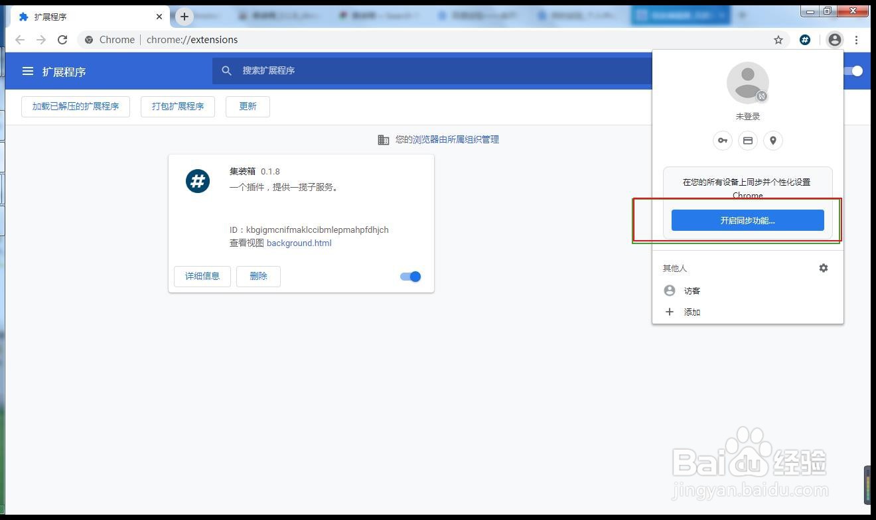Open the background.html view link
The image size is (876, 520).
point(299,243)
